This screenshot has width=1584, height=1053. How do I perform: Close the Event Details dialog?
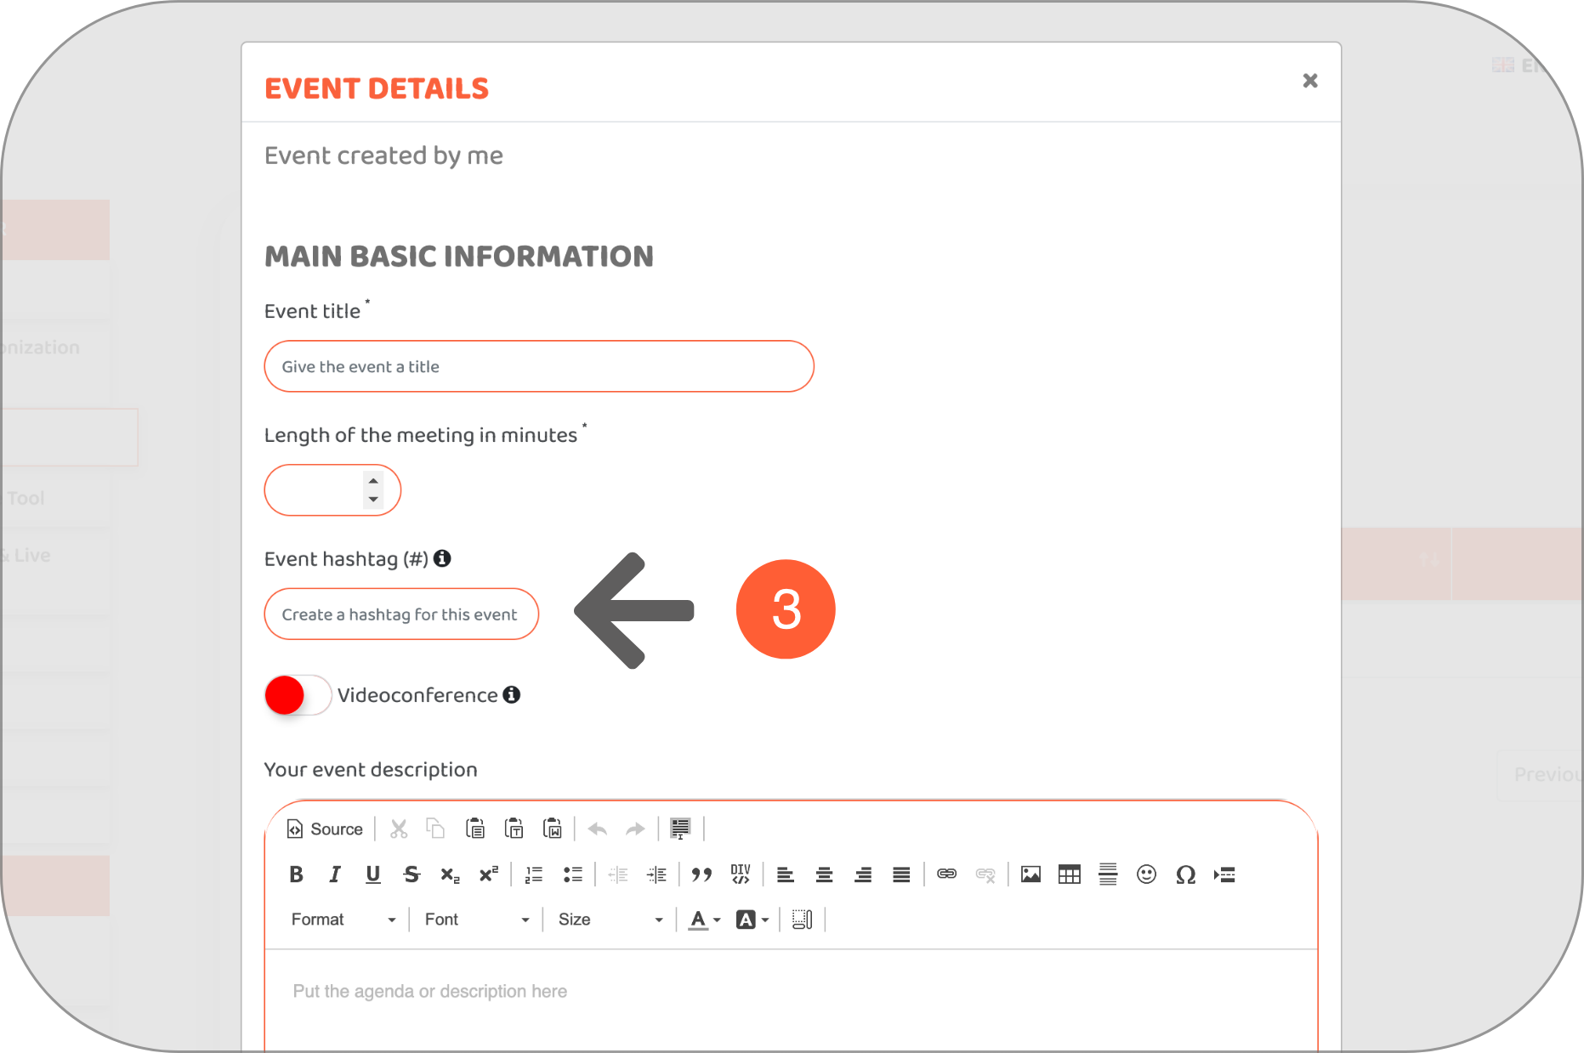tap(1310, 81)
